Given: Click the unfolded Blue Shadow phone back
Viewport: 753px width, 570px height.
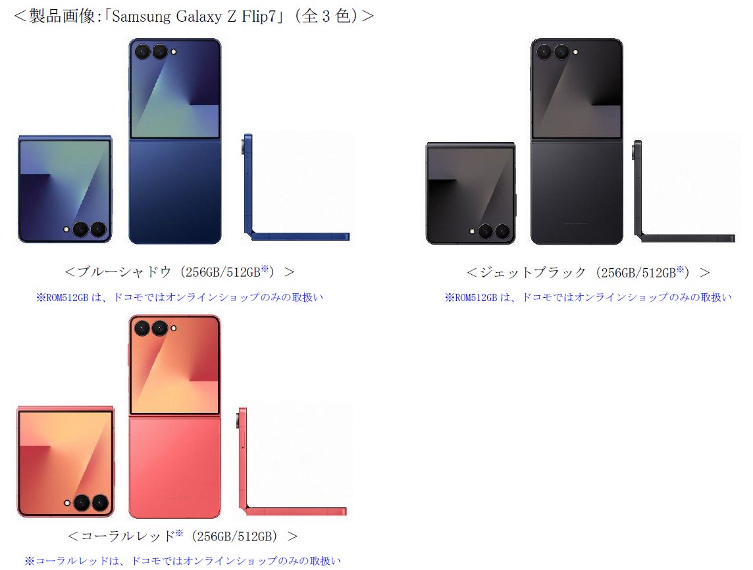Looking at the screenshot, I should point(175,141).
